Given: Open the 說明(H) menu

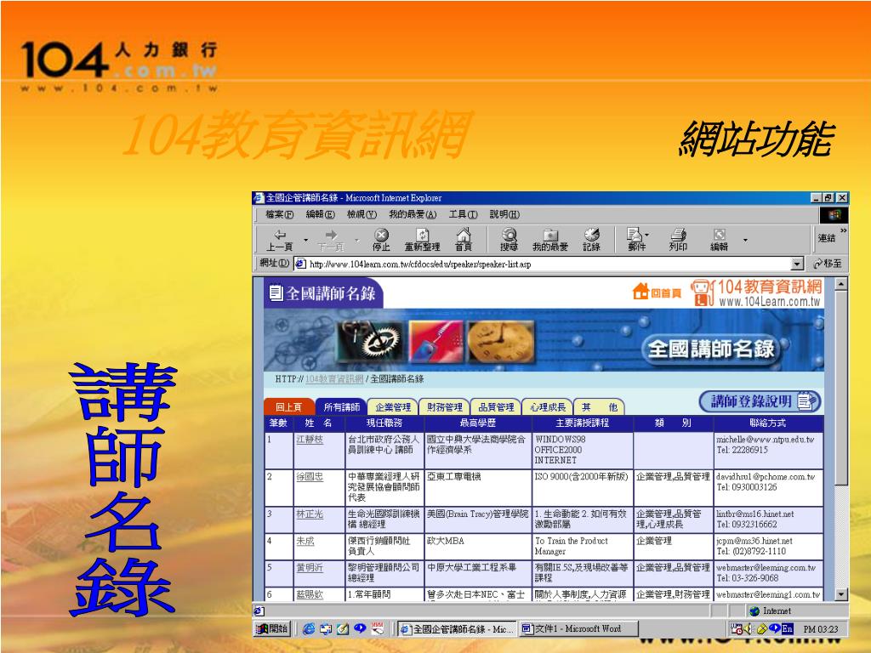Looking at the screenshot, I should pyautogui.click(x=504, y=214).
